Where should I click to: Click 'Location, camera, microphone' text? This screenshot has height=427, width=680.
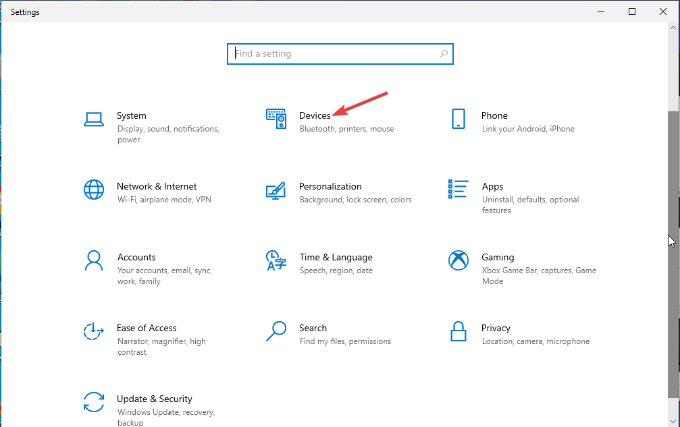pos(535,341)
